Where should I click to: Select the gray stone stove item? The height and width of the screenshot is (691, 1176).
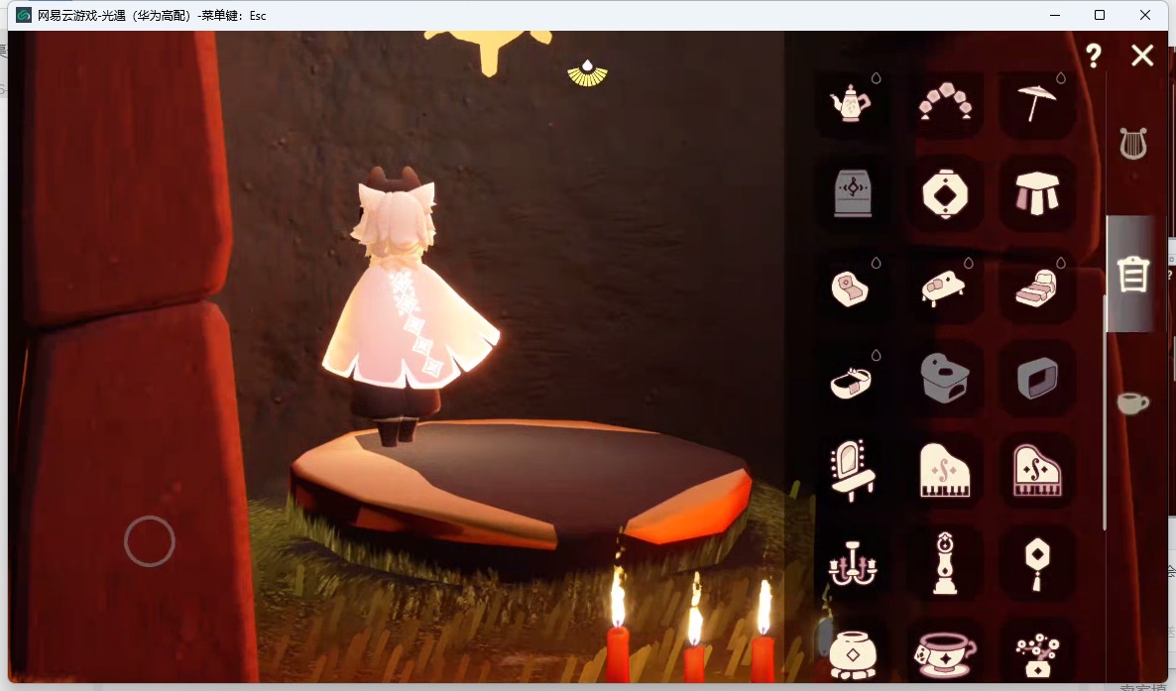click(945, 380)
